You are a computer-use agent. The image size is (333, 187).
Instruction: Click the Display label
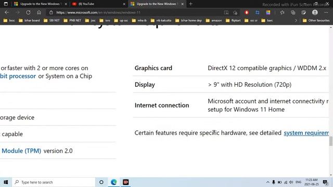[x=145, y=85]
